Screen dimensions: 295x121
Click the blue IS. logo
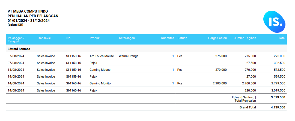[274, 22]
